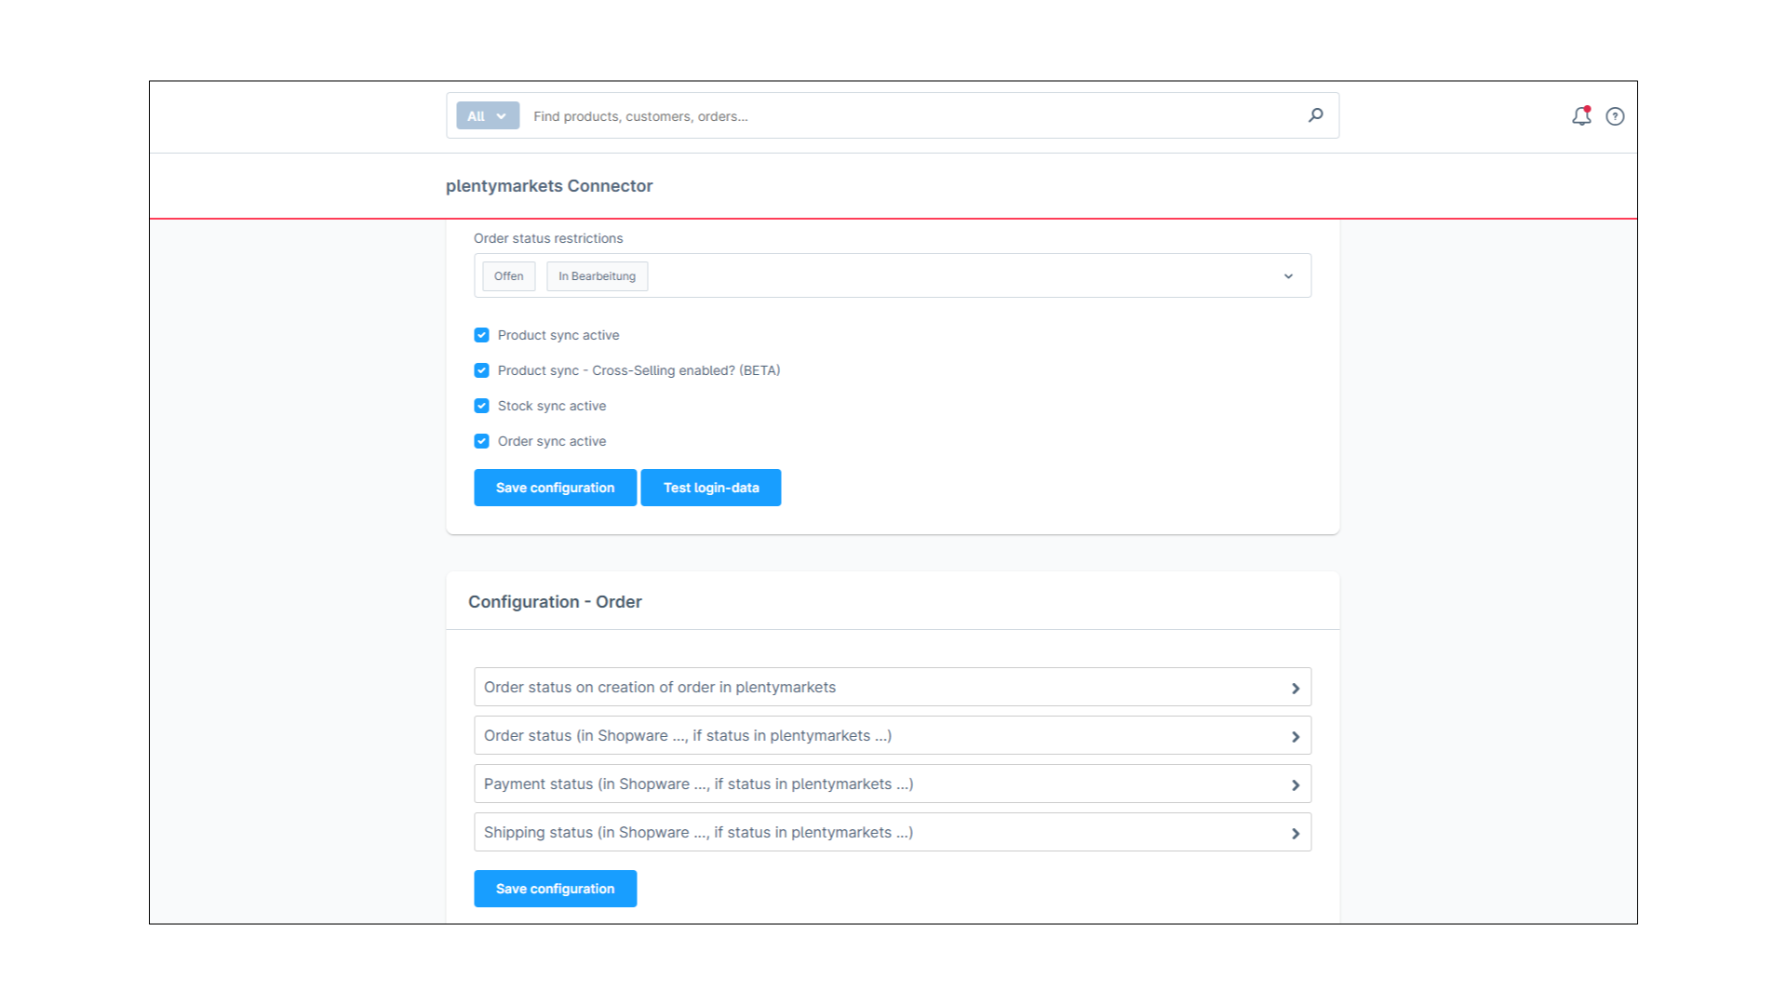Click the Test login-data button
The height and width of the screenshot is (1005, 1787).
[x=711, y=488]
